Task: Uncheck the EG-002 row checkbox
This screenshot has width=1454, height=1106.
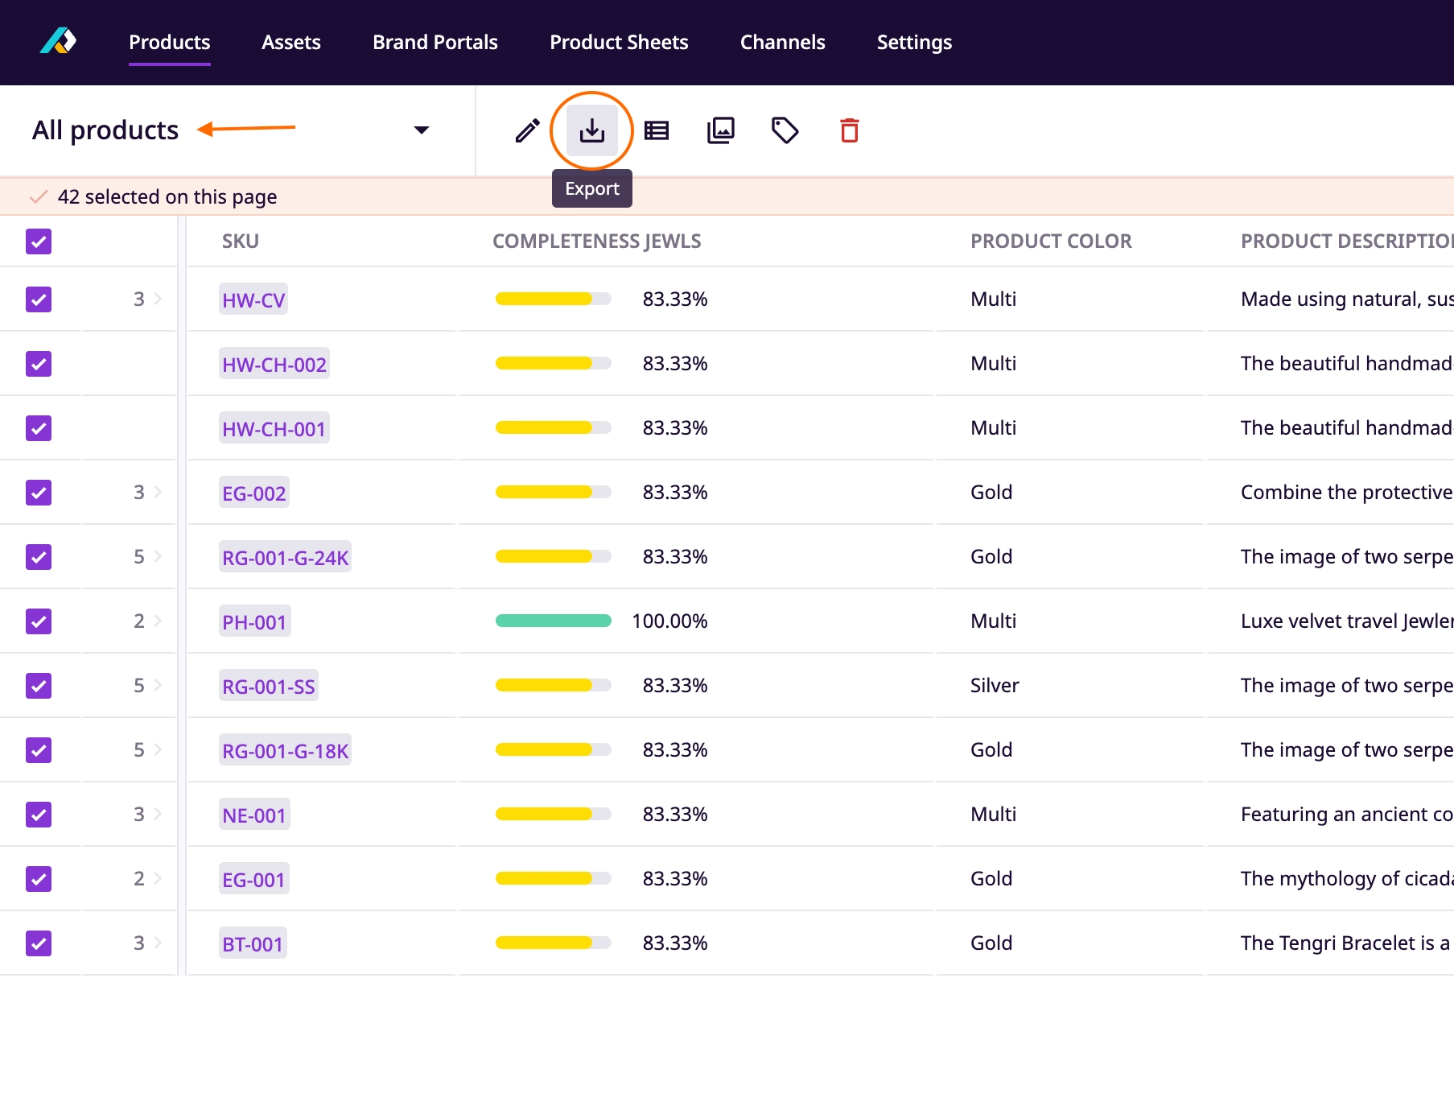Action: click(x=39, y=493)
